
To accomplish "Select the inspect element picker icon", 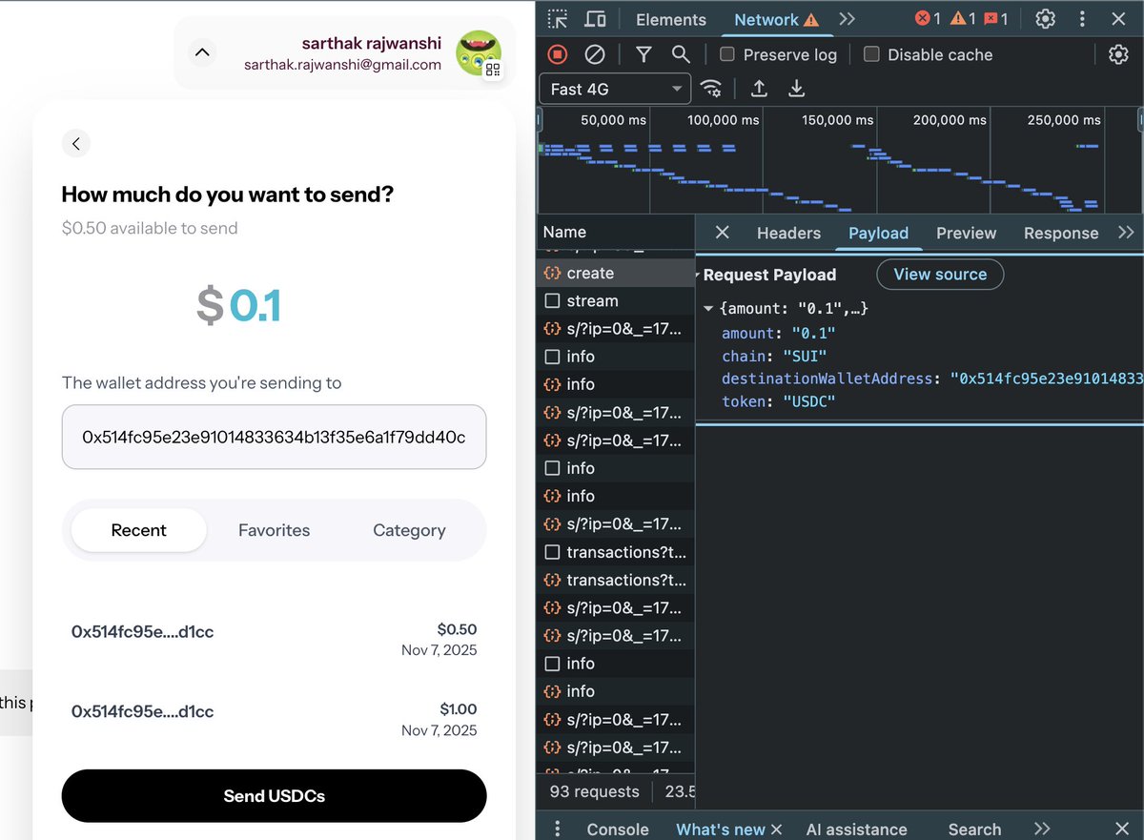I will (558, 19).
